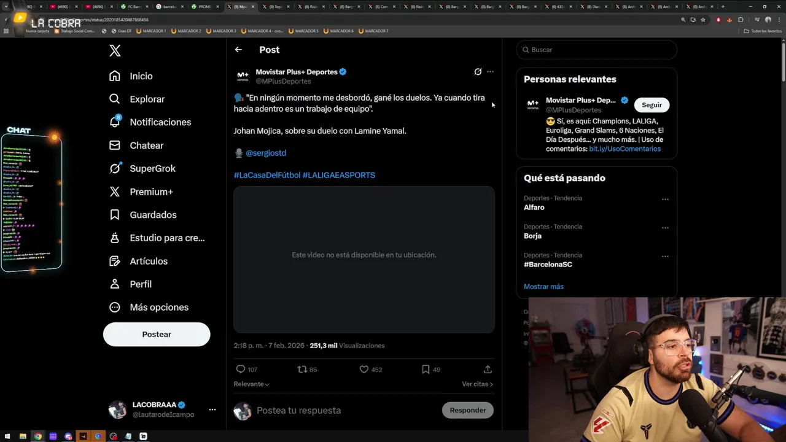Open Discord icon in taskbar
Screen dimensions: 786x442
click(68, 436)
